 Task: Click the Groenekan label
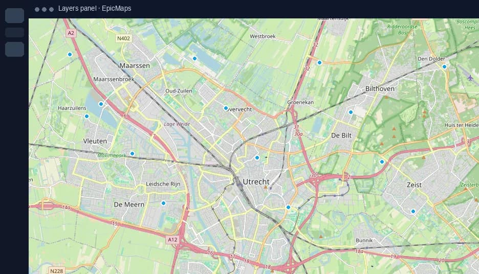pos(300,102)
